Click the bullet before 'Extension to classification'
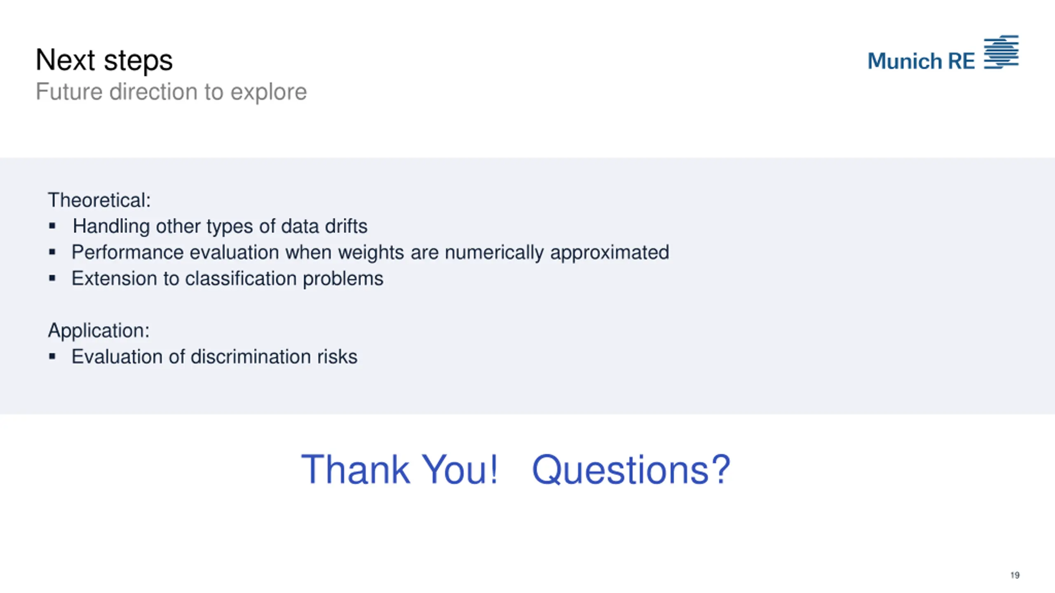This screenshot has height=593, width=1055. 52,278
